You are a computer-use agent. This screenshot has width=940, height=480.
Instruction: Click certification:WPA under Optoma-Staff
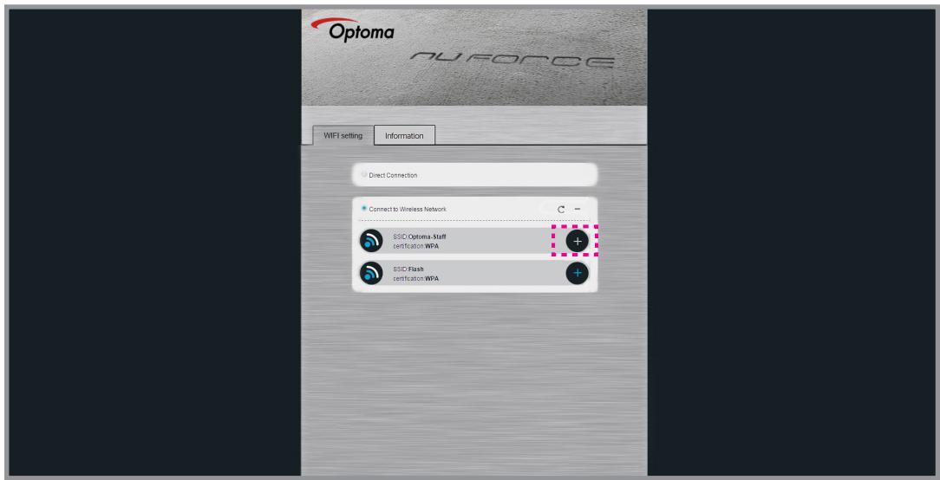click(x=416, y=246)
